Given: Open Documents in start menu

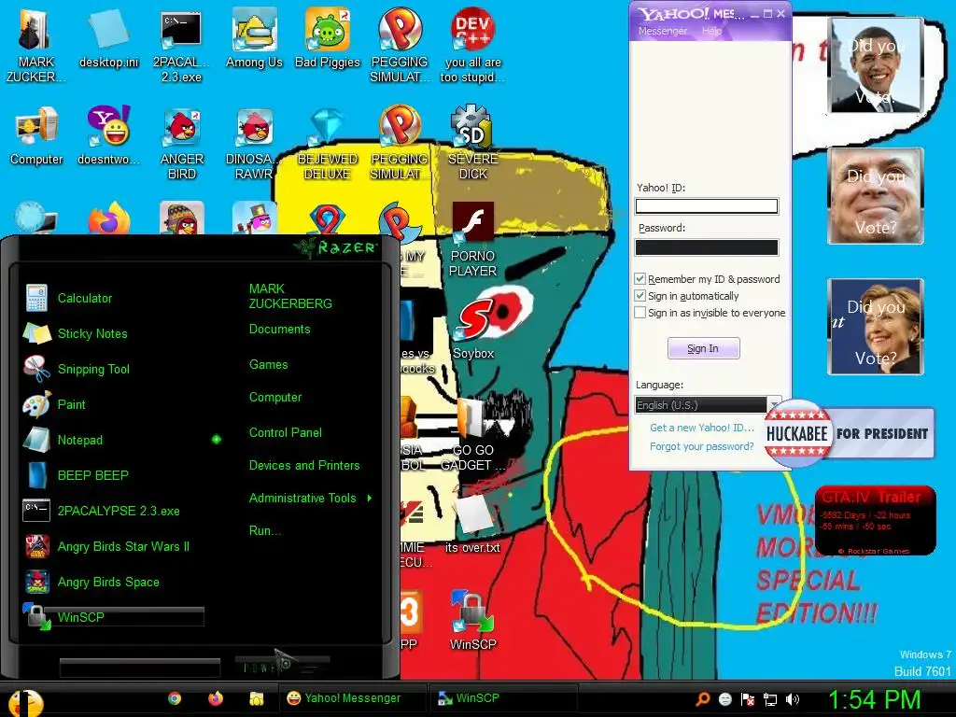Looking at the screenshot, I should tap(280, 330).
